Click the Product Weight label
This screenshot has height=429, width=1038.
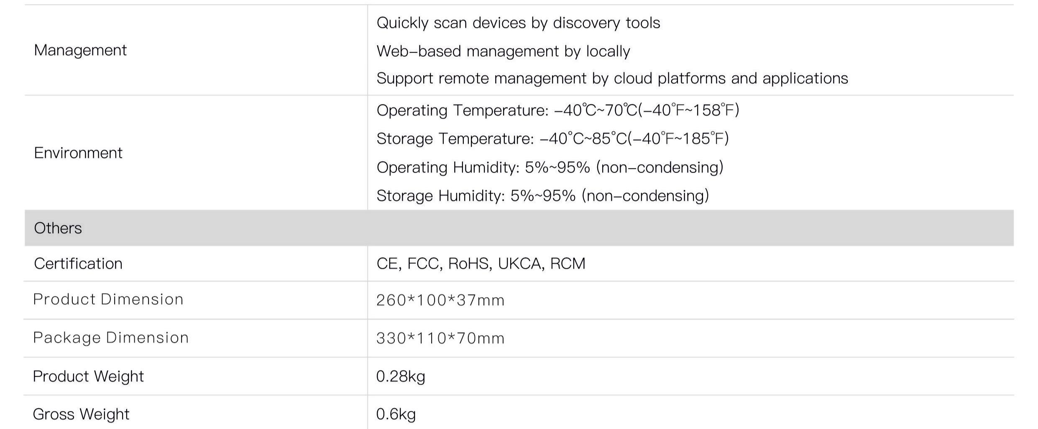pos(88,376)
